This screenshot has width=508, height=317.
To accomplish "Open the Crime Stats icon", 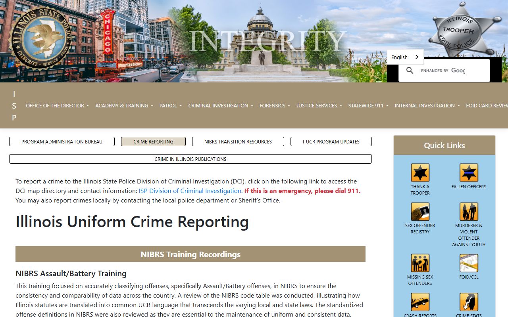I will (469, 302).
